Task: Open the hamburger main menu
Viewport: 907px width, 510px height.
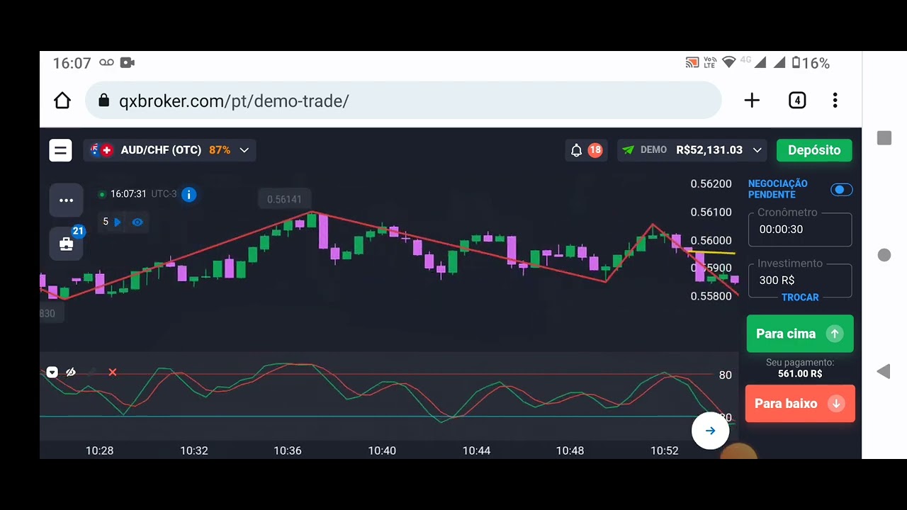Action: point(60,150)
